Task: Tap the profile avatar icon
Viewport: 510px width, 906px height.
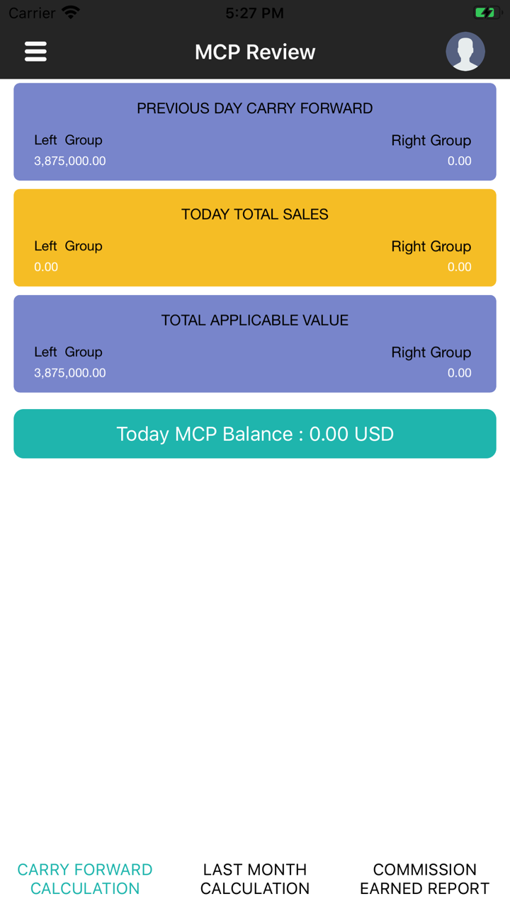Action: pos(465,52)
